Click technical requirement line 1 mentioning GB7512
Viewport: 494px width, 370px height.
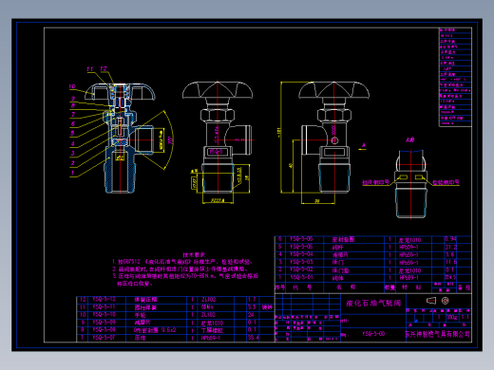click(182, 262)
